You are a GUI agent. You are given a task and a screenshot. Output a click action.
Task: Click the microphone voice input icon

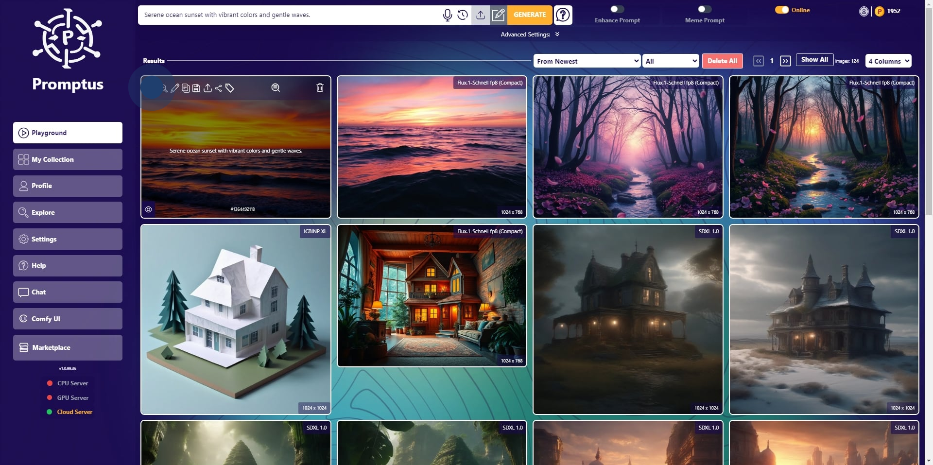pyautogui.click(x=447, y=15)
